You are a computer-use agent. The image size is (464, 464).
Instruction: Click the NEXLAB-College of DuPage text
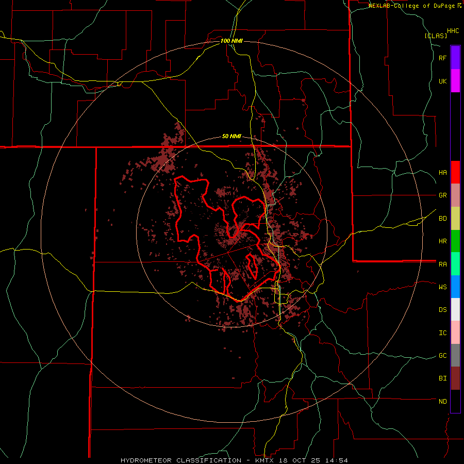[412, 6]
